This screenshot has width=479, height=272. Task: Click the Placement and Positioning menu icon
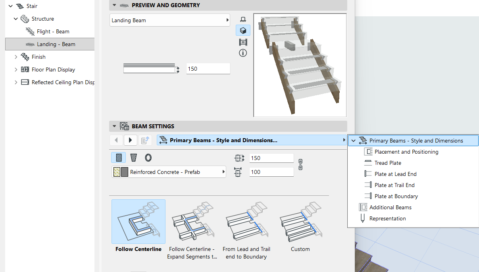(368, 152)
